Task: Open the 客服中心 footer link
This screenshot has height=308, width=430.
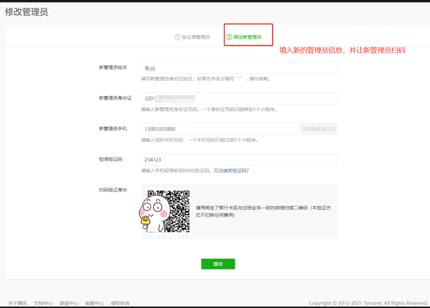Action: point(95,303)
